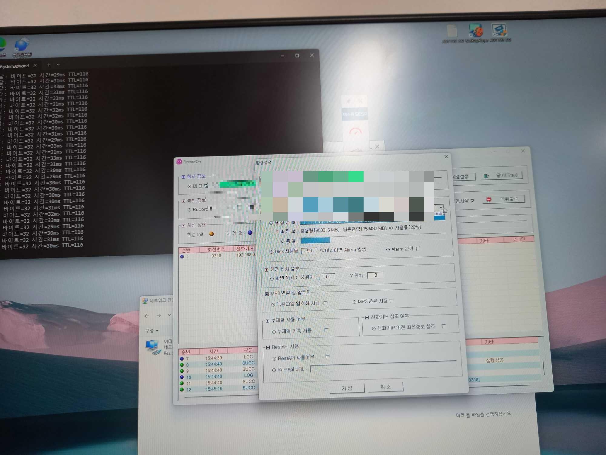Click the Disk 사용율 percentage field
This screenshot has height=455, width=606.
coord(309,251)
